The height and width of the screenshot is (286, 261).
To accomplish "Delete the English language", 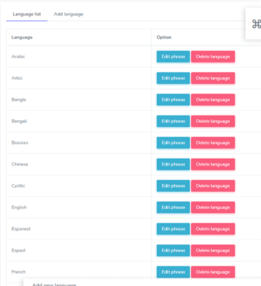I will pos(213,207).
